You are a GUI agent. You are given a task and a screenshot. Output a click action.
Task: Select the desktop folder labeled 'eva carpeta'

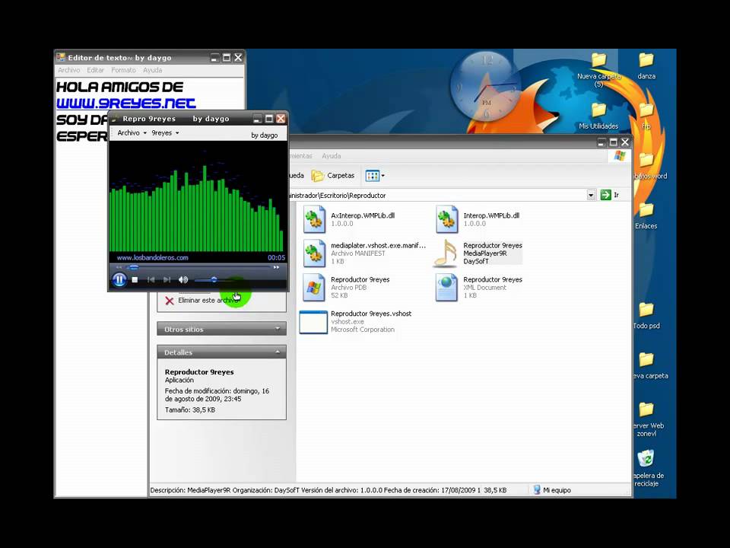click(x=646, y=365)
